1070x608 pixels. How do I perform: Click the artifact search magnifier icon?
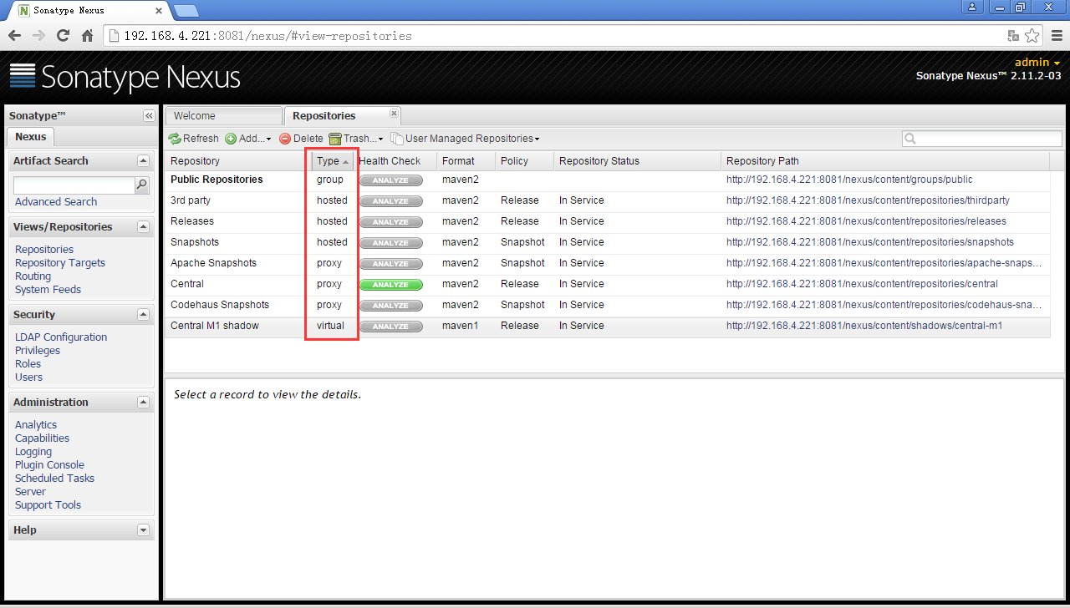point(142,185)
